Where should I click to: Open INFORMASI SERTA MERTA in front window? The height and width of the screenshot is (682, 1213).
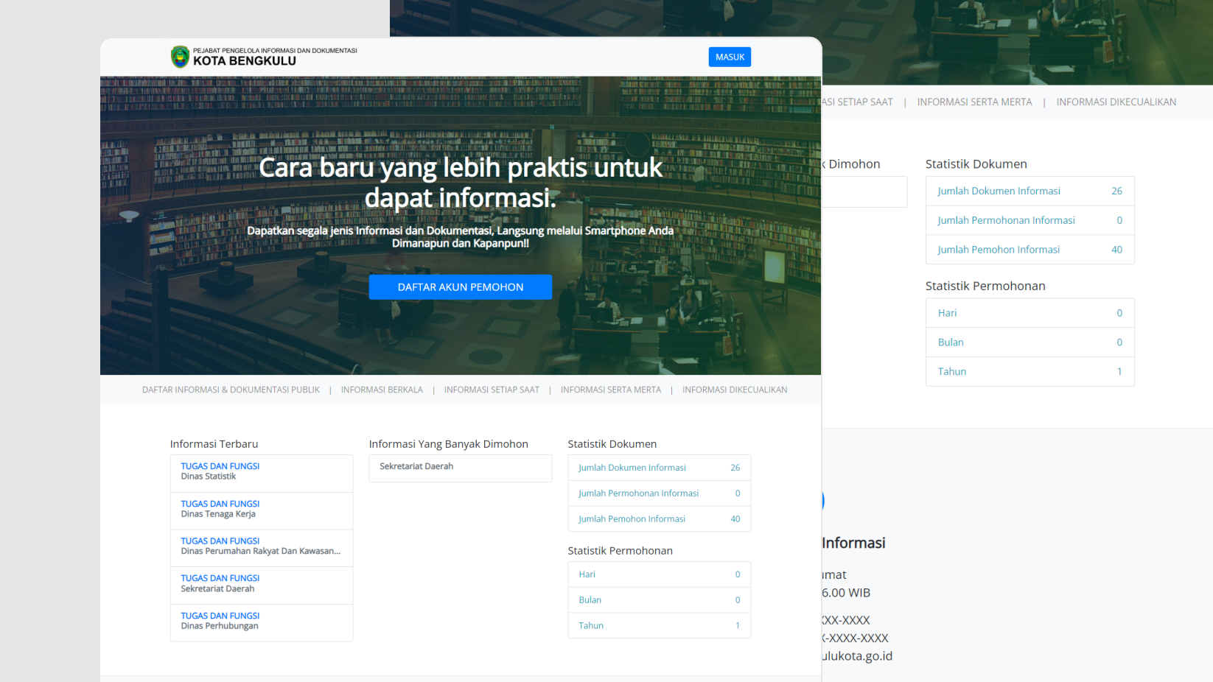[611, 390]
